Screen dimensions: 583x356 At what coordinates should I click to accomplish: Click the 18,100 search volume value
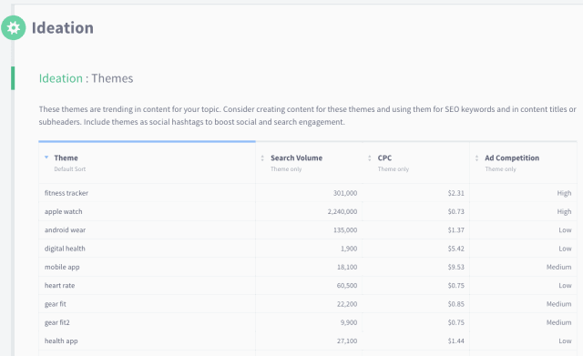(347, 267)
